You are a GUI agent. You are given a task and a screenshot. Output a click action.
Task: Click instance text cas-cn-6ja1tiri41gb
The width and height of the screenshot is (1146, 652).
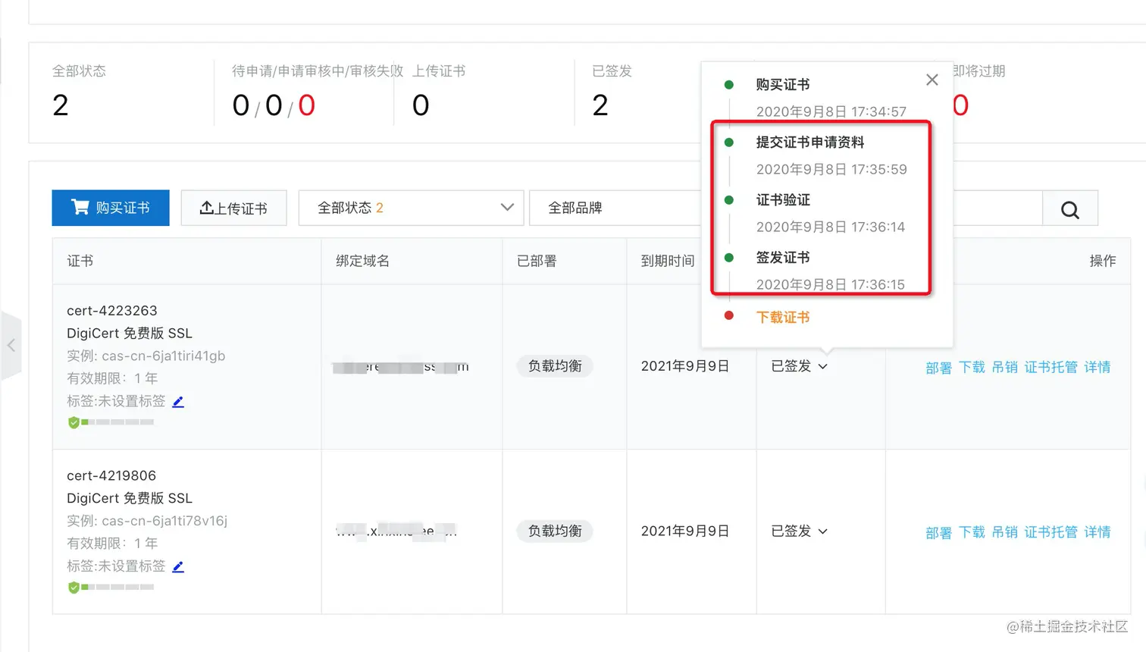164,356
